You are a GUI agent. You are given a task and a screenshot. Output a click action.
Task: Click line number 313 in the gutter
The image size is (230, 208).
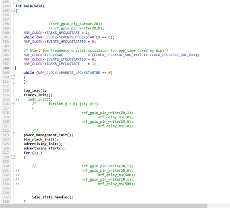click(6, 91)
